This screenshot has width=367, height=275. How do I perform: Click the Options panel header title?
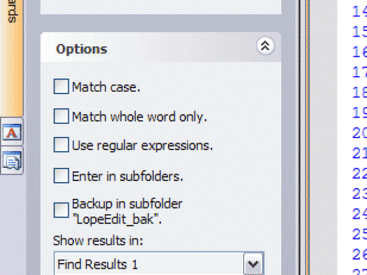click(x=81, y=49)
